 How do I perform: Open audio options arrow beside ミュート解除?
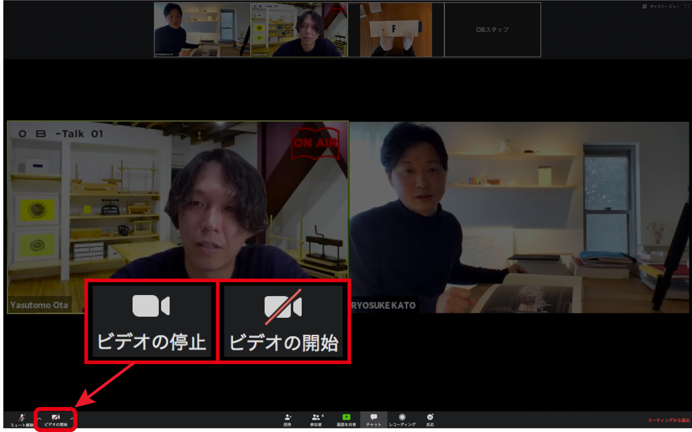39,419
